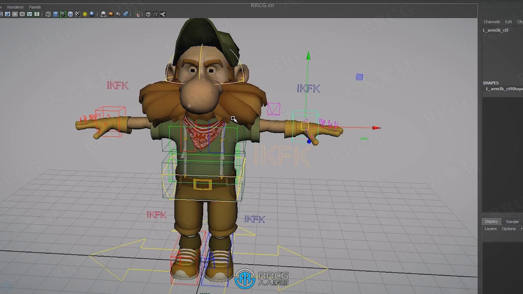The image size is (523, 294).
Task: Click the yellow center manipulator square
Action: pos(305,126)
